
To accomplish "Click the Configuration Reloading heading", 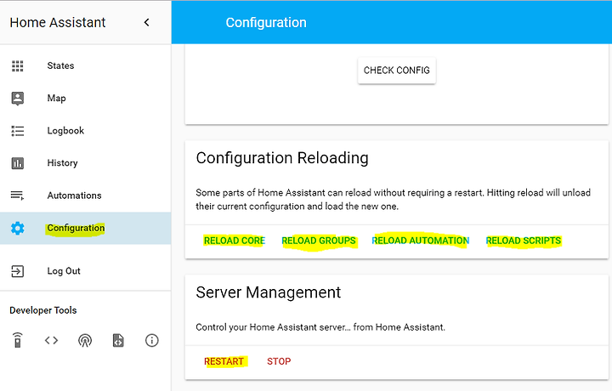I will coord(282,158).
